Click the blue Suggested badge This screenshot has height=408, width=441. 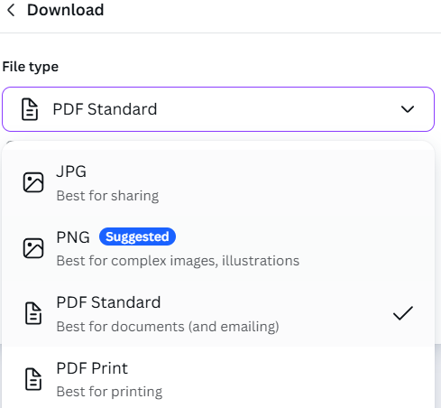click(137, 236)
